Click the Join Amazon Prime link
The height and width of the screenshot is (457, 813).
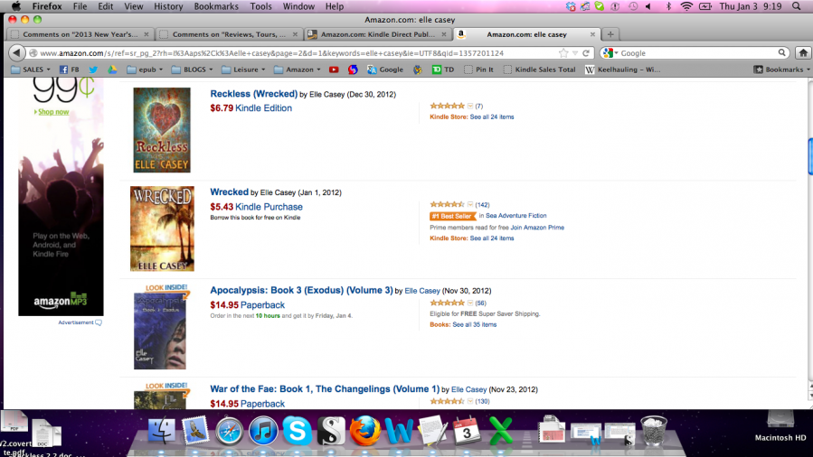click(x=537, y=228)
